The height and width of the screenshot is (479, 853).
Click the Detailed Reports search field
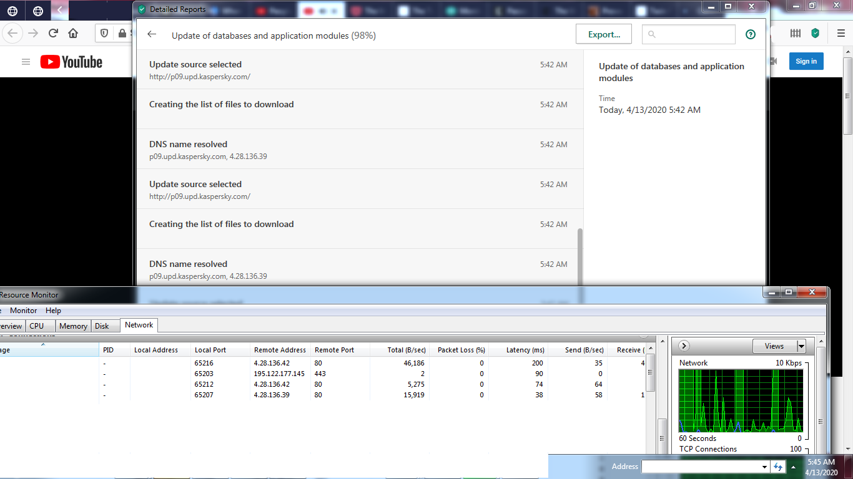click(x=689, y=34)
